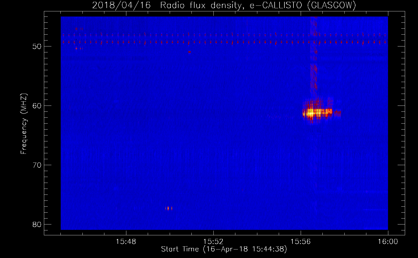Click the 50 MHz frequency tick label
The width and height of the screenshot is (418, 258).
tap(37, 46)
